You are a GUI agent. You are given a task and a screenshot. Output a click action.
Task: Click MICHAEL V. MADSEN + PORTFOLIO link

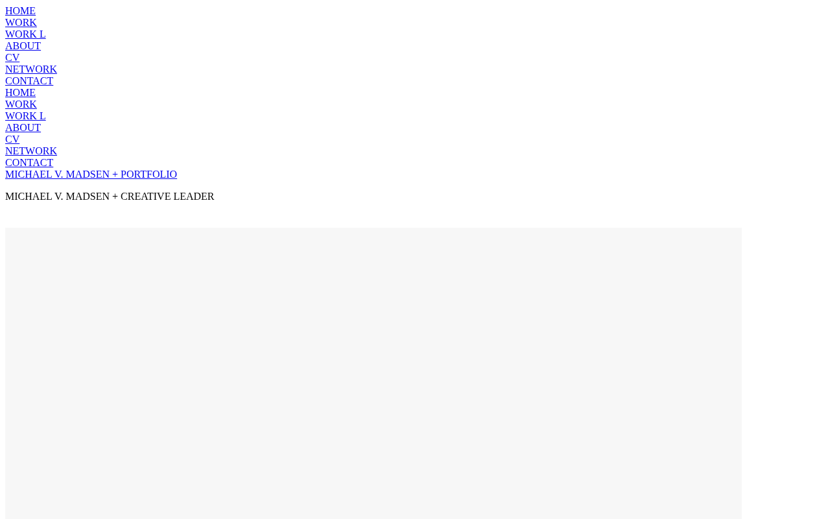pos(91,175)
